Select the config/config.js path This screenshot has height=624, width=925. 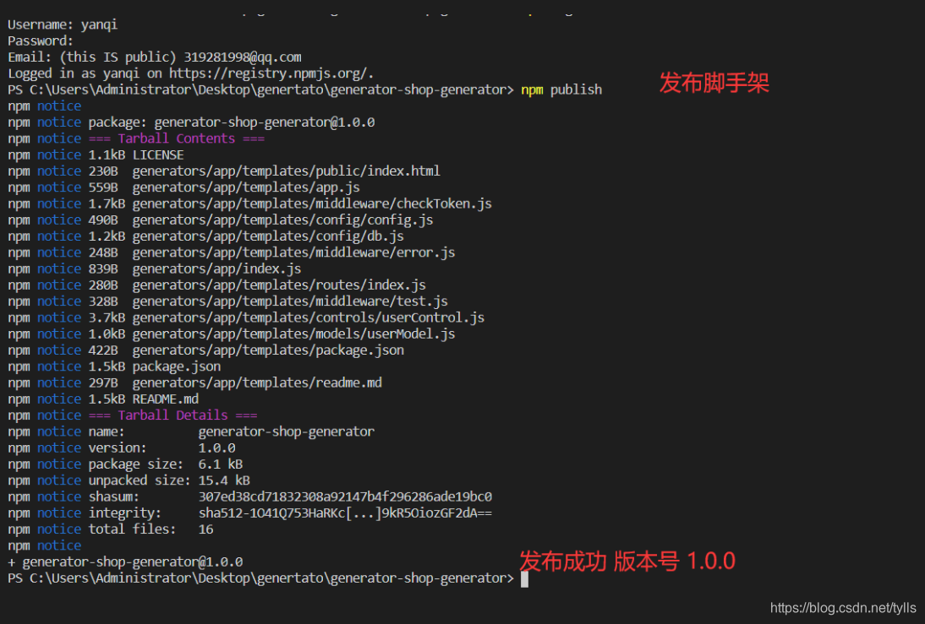pos(282,220)
